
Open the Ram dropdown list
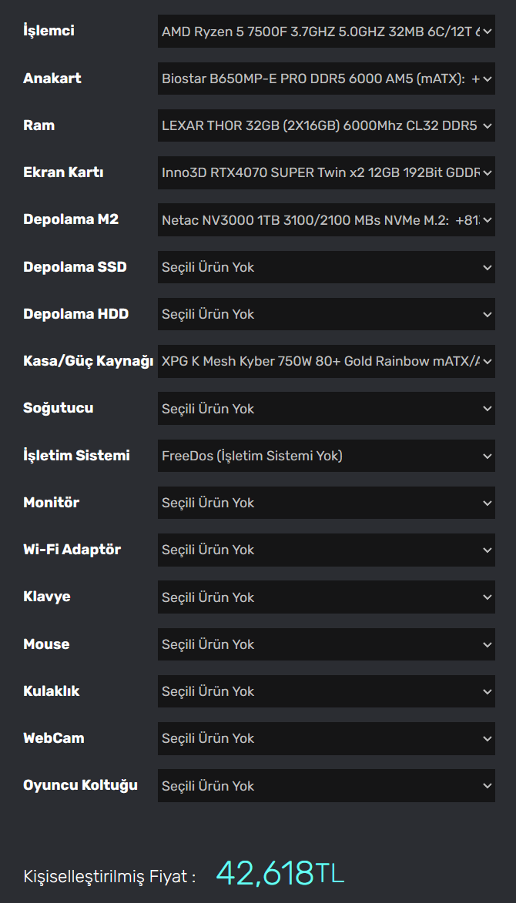point(326,125)
